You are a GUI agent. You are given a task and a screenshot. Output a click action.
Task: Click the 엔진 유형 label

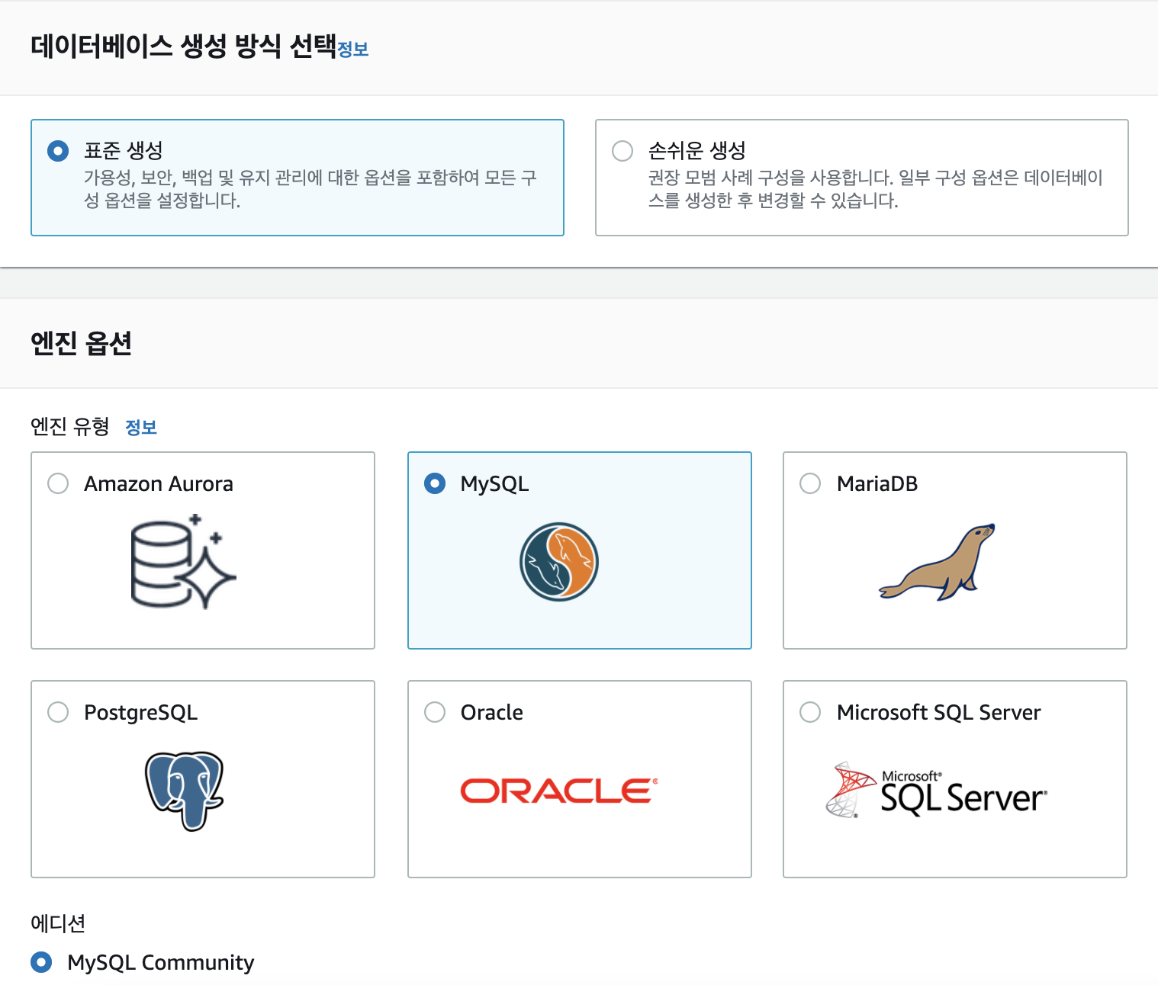(x=70, y=426)
